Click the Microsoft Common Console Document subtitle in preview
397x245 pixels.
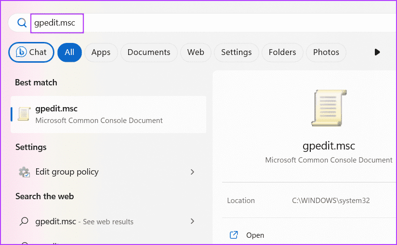(x=329, y=160)
